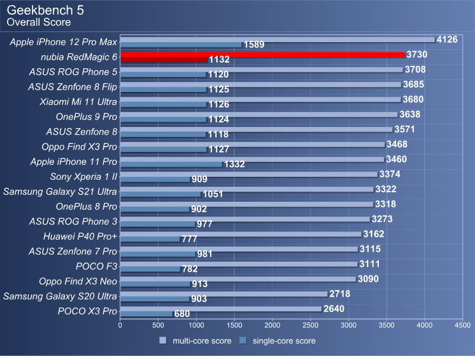Select the Xiaomi Mi 11 Ultra label
Image resolution: width=475 pixels, height=356 pixels.
click(x=78, y=101)
